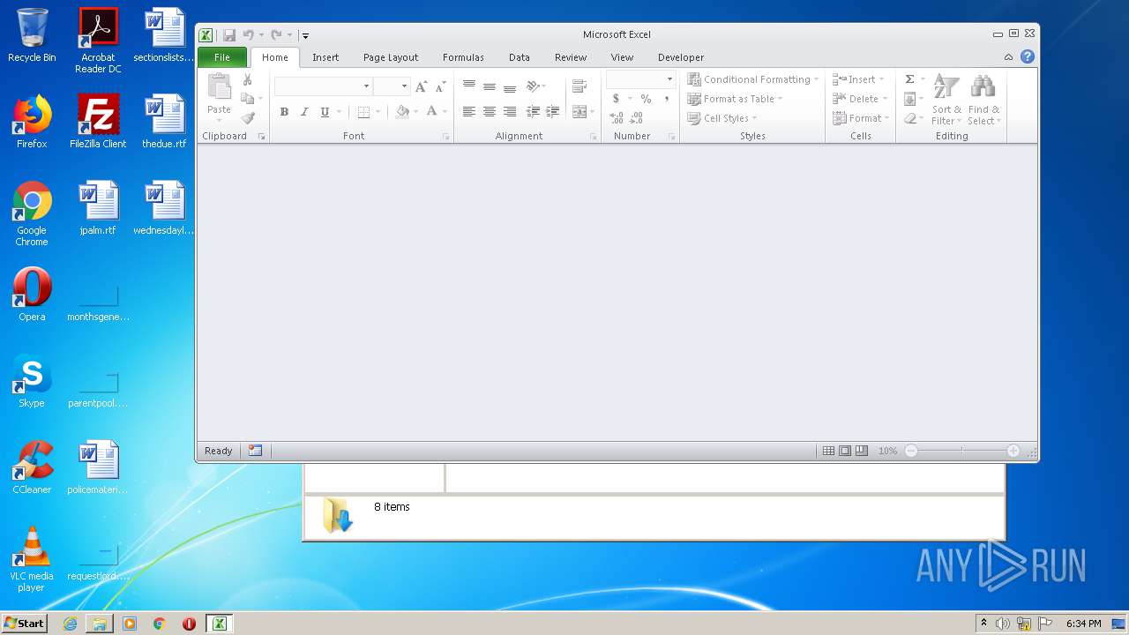This screenshot has height=635, width=1129.
Task: Click the Clear eraser icon
Action: pos(909,118)
